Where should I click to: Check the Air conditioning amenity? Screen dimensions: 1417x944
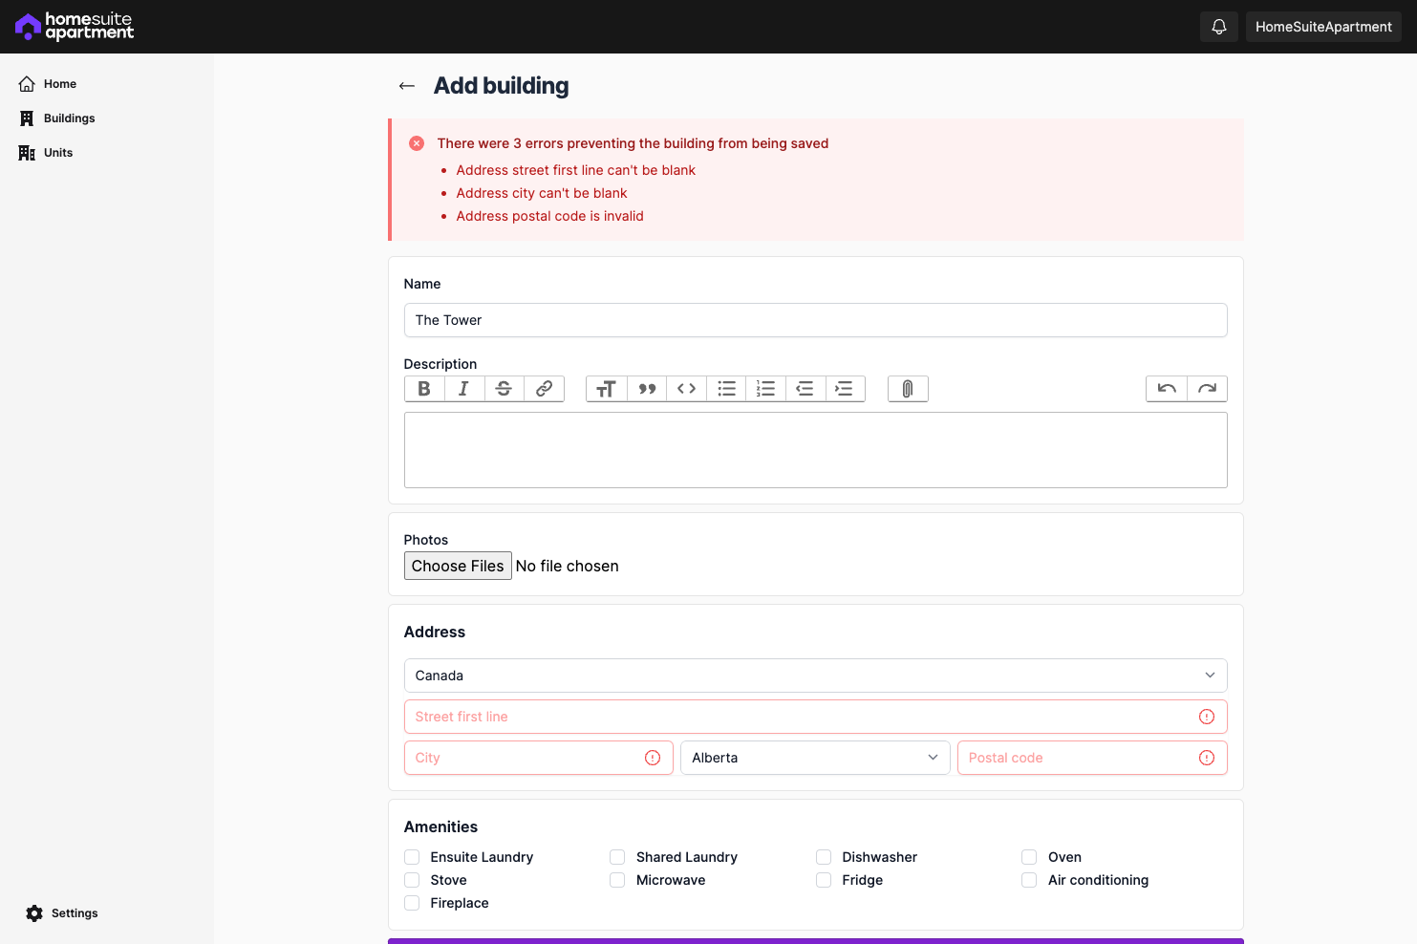[x=1028, y=880]
